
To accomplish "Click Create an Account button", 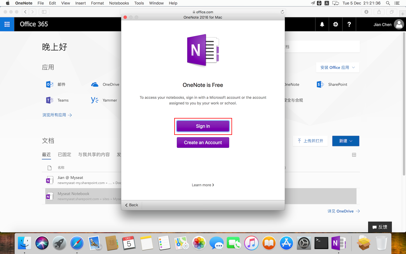I will point(203,143).
